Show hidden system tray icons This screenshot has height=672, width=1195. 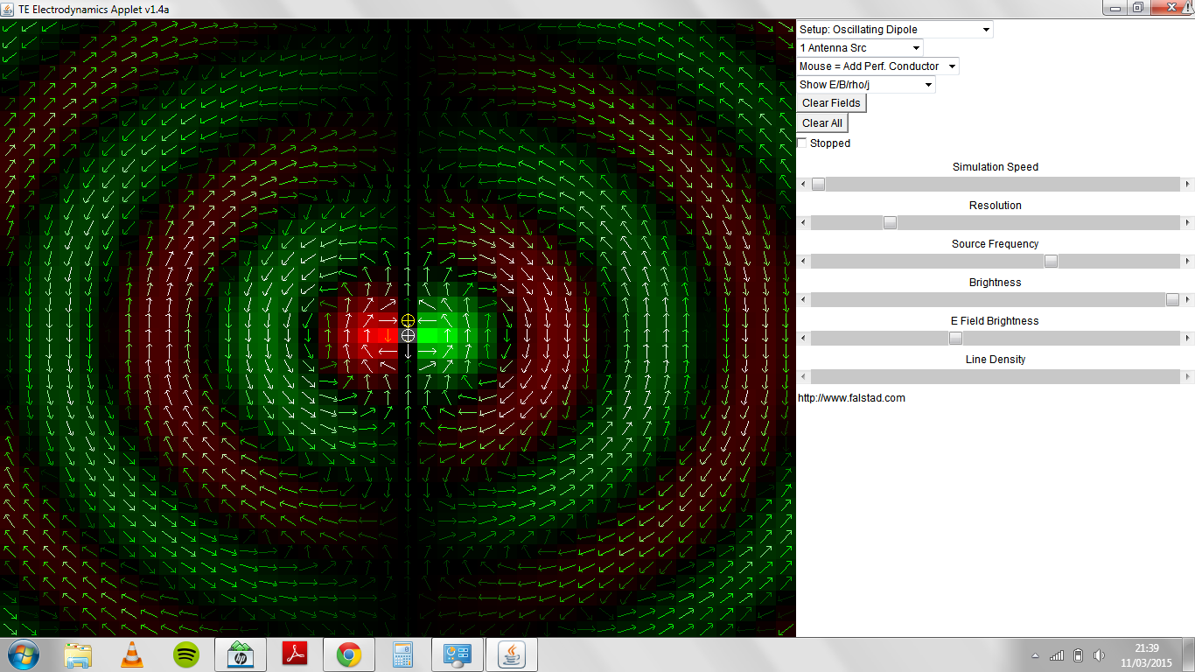coord(1036,655)
